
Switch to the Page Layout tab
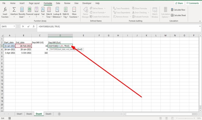point(34,3)
